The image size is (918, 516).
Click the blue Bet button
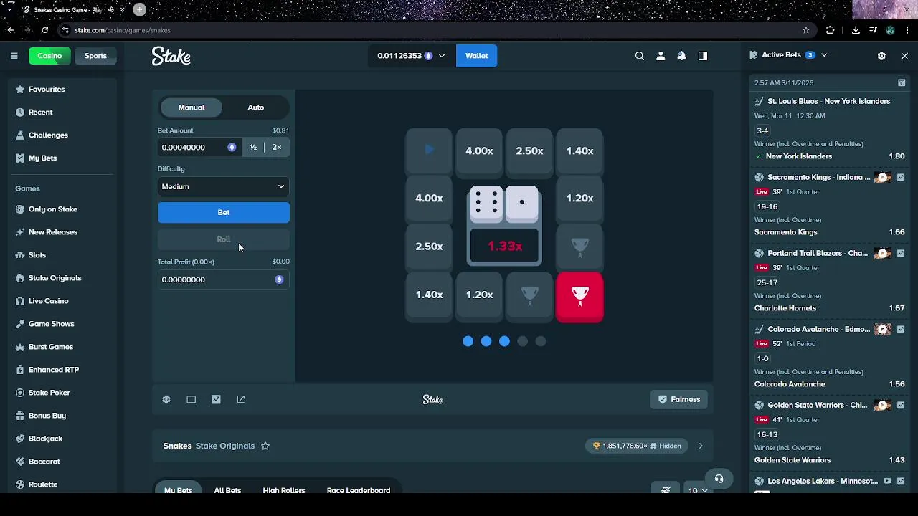224,212
